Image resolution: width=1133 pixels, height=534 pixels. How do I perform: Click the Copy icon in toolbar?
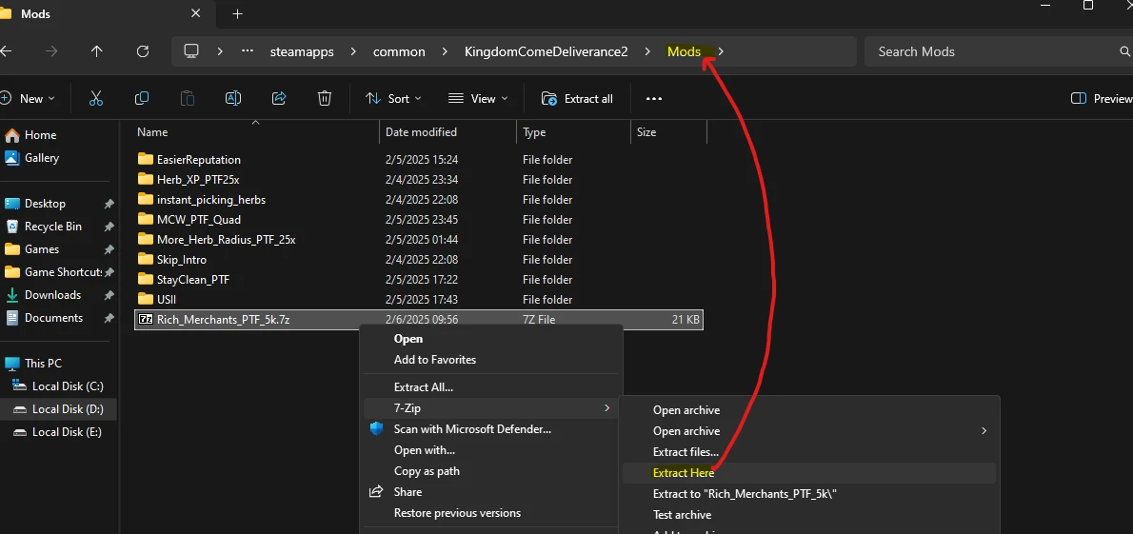pyautogui.click(x=142, y=98)
